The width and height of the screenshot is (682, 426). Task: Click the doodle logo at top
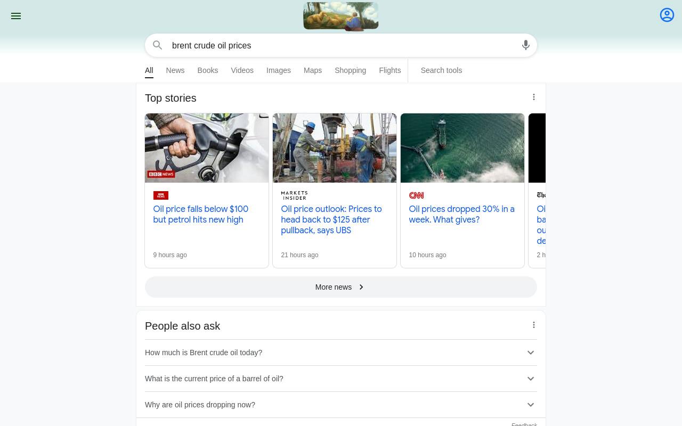(x=341, y=16)
